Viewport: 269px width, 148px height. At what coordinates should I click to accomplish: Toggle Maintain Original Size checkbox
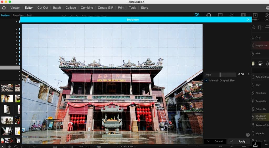(206, 81)
